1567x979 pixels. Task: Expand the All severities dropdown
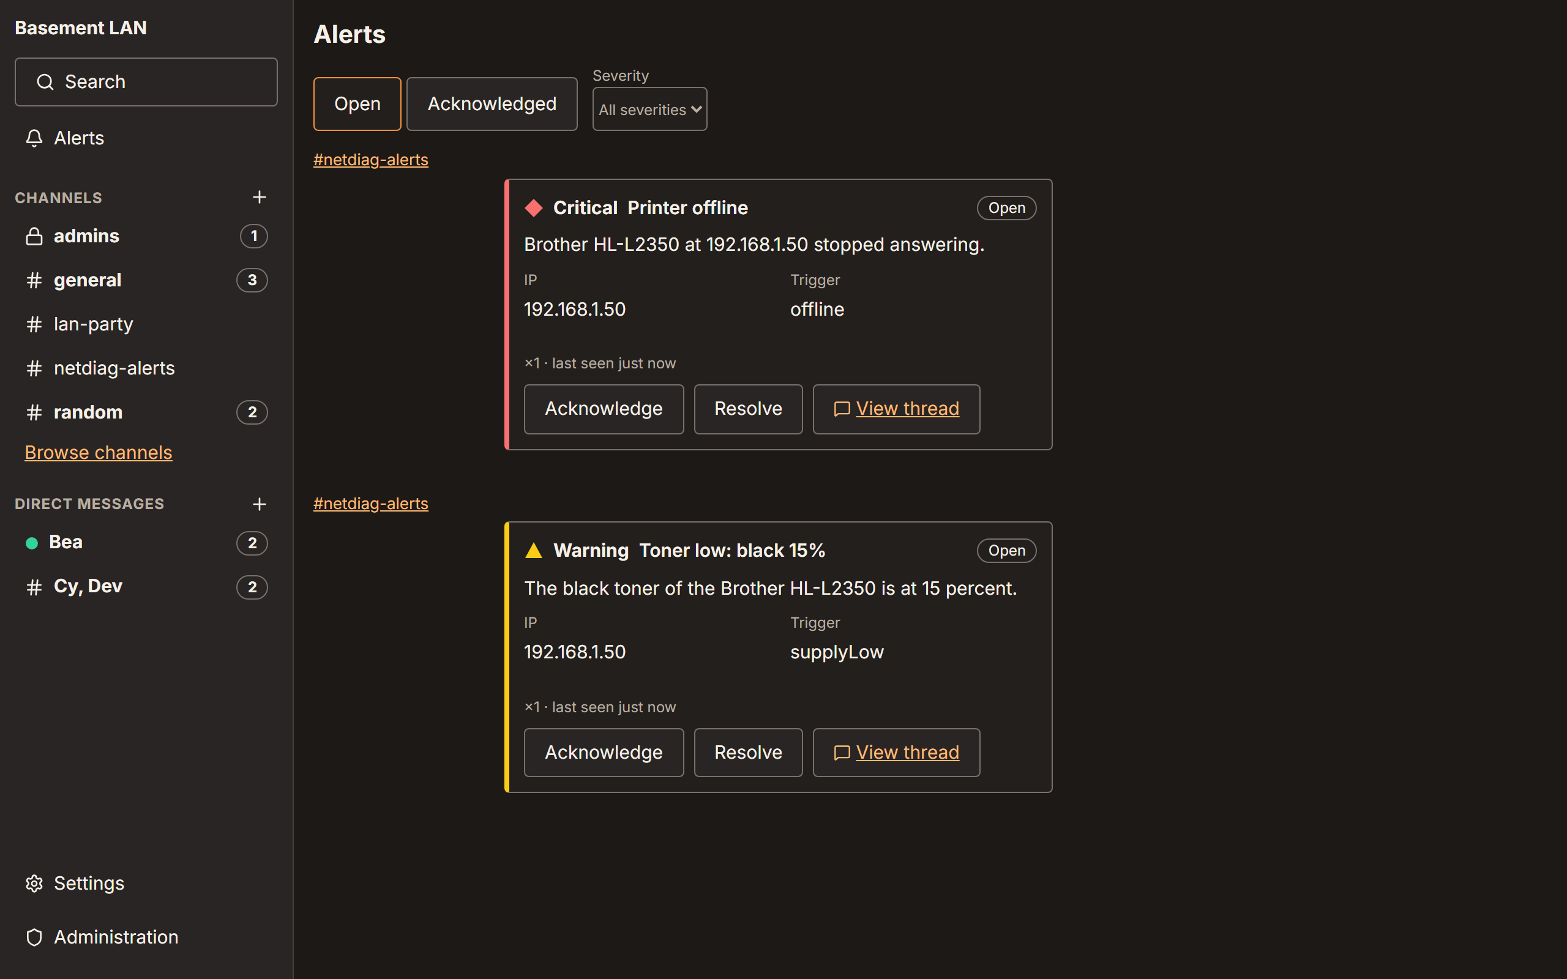(x=649, y=110)
